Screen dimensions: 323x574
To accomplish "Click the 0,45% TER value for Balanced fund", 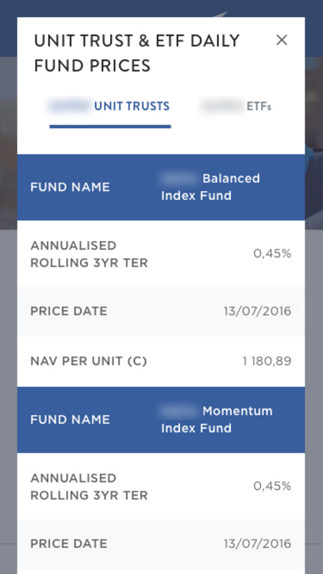I will tap(272, 254).
